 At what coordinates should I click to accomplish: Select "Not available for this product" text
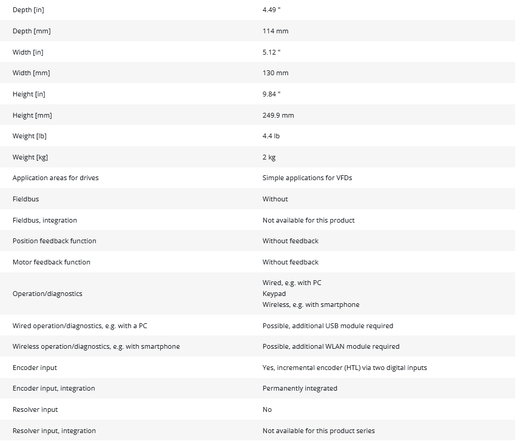point(308,220)
